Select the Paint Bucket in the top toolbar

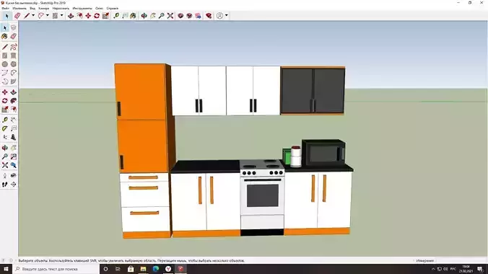tap(134, 16)
